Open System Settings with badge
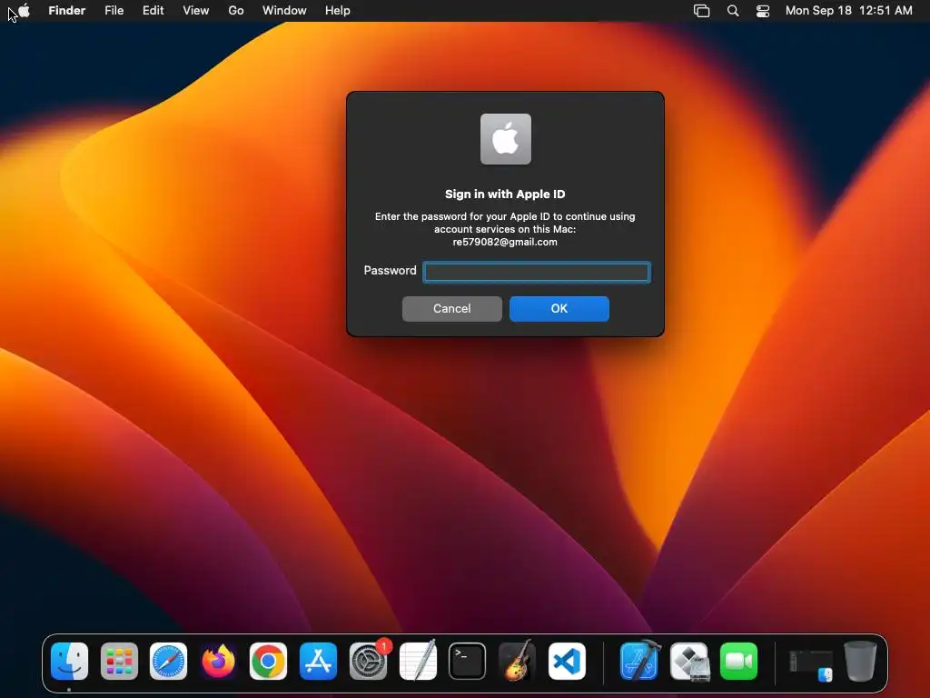This screenshot has width=930, height=698. [x=369, y=661]
